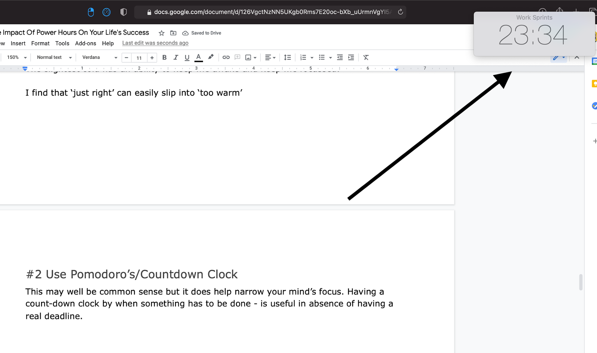
Task: Star the document
Action: [162, 33]
